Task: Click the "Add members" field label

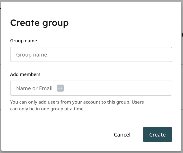Action: pos(25,74)
